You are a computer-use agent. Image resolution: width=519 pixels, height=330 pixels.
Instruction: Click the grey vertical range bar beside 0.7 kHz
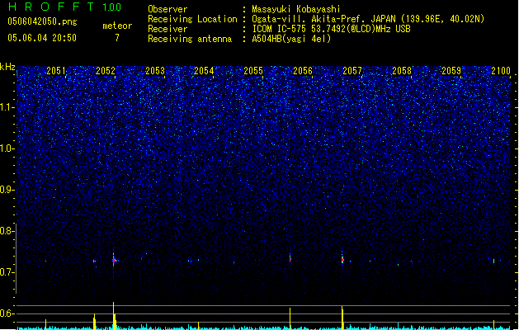tap(16, 258)
